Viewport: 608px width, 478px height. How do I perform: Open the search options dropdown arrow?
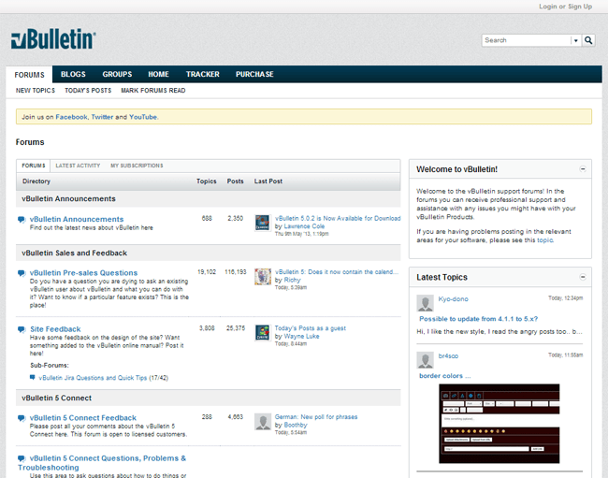576,40
